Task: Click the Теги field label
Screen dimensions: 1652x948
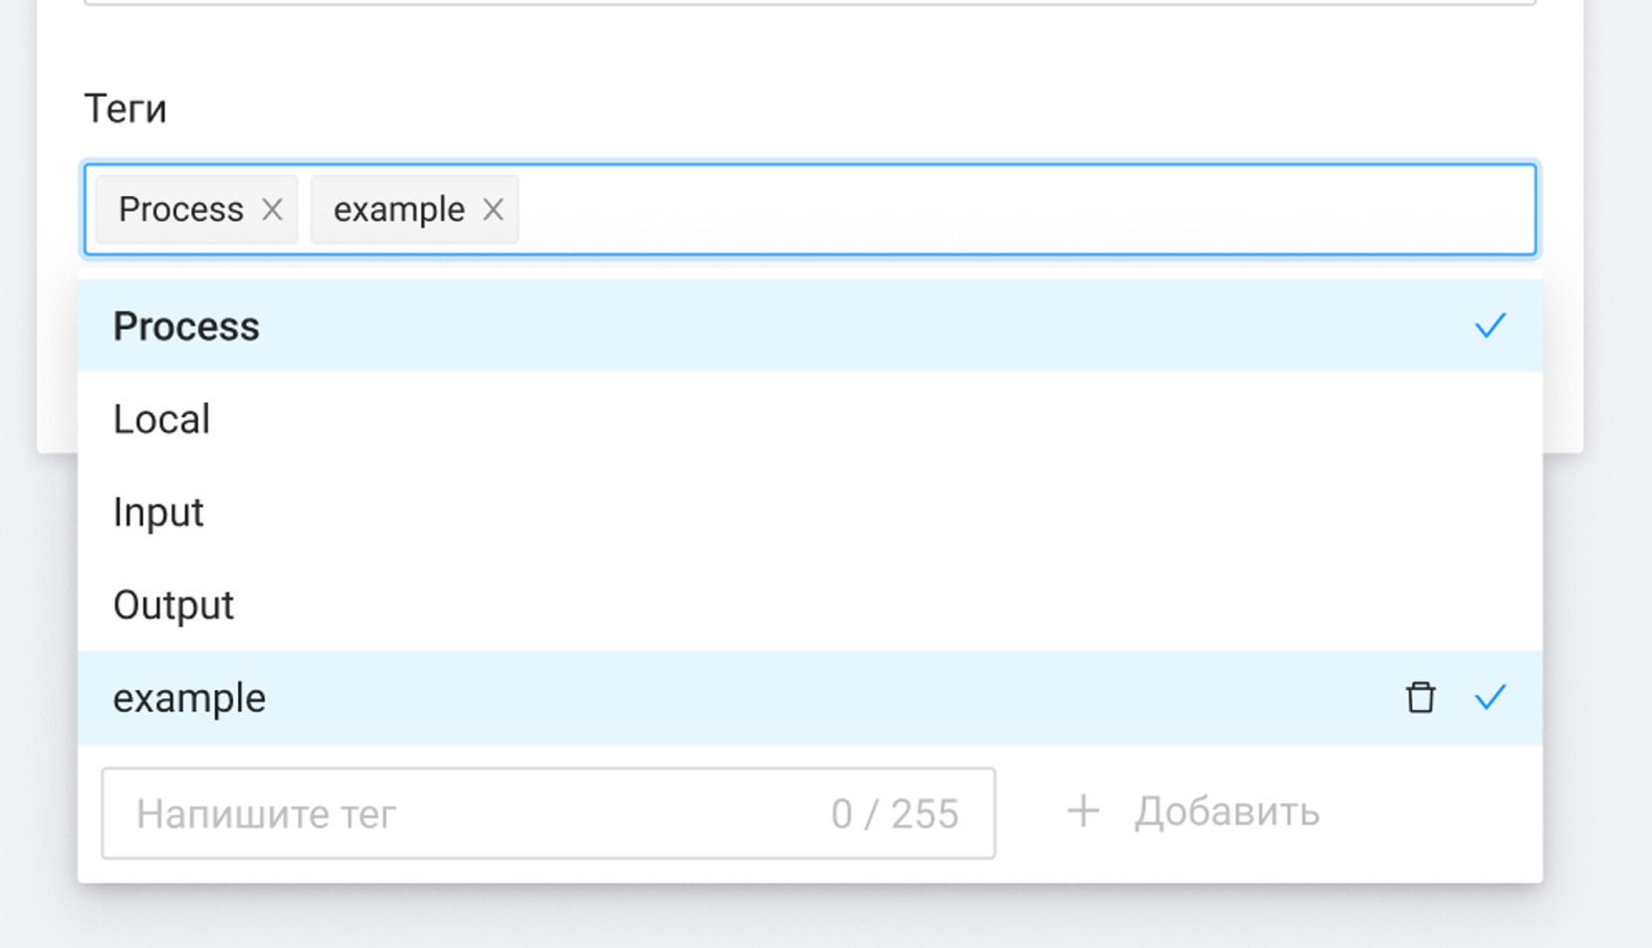Action: (127, 108)
